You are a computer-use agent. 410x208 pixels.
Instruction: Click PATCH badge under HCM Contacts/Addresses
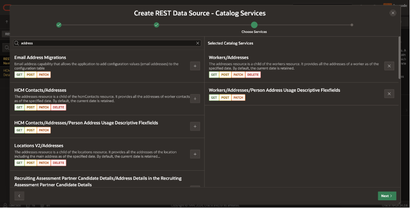coord(44,108)
